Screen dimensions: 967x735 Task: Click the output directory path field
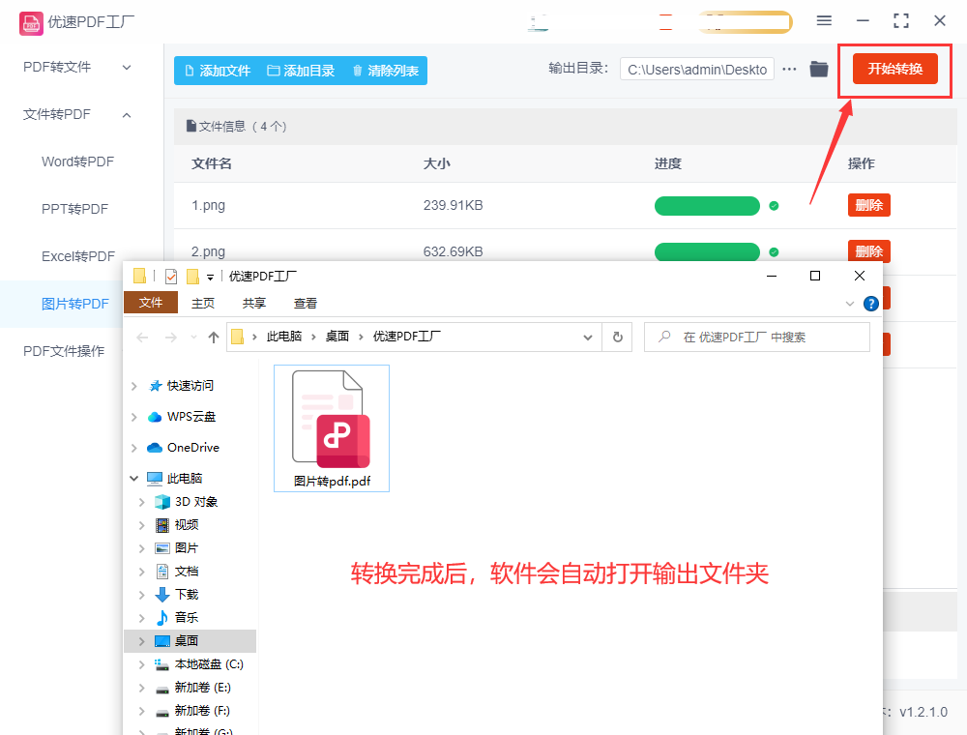697,70
